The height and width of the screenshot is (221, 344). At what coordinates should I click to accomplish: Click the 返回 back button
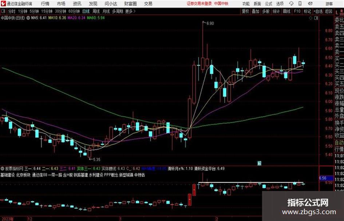point(328,11)
